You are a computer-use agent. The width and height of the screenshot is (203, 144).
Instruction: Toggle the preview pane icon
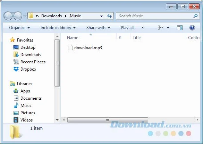[180, 28]
